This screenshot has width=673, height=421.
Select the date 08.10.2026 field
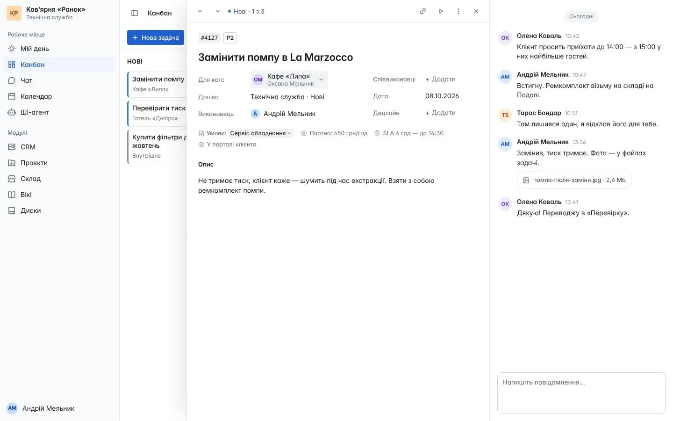coord(442,96)
